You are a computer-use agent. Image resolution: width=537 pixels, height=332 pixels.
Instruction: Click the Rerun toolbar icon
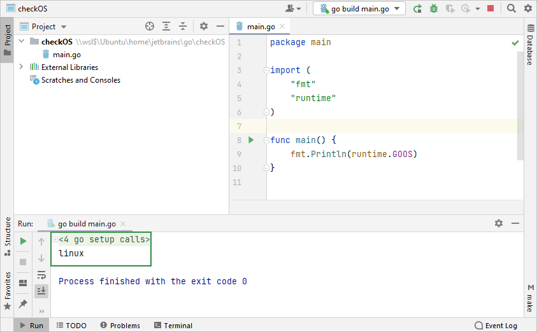point(417,8)
